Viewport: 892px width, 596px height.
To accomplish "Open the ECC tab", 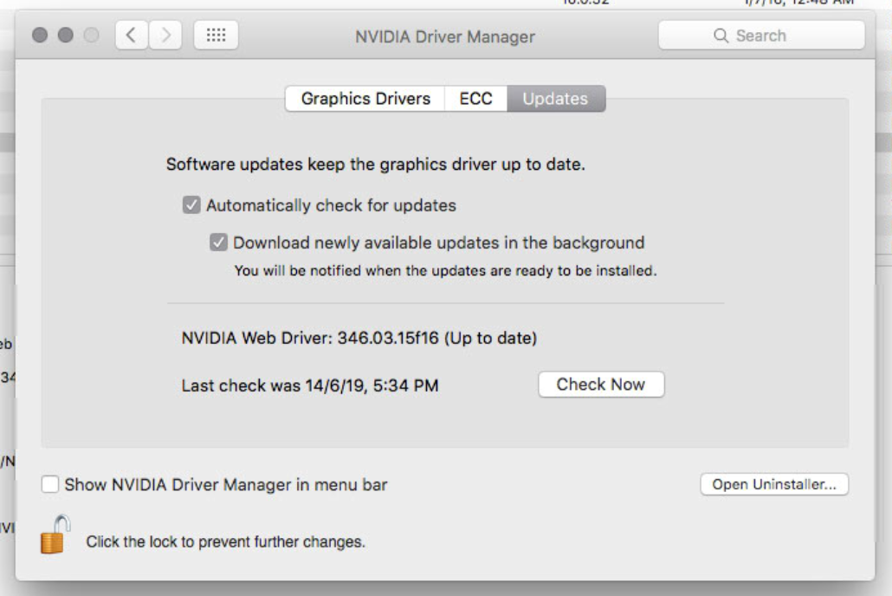I will point(475,99).
